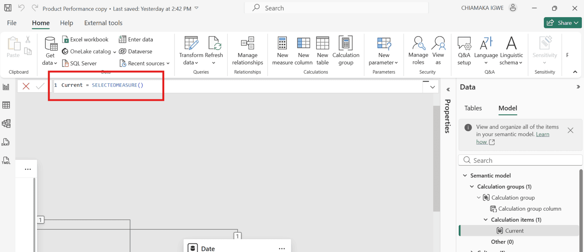
Task: Collapse the Semantic model tree node
Action: (x=465, y=176)
